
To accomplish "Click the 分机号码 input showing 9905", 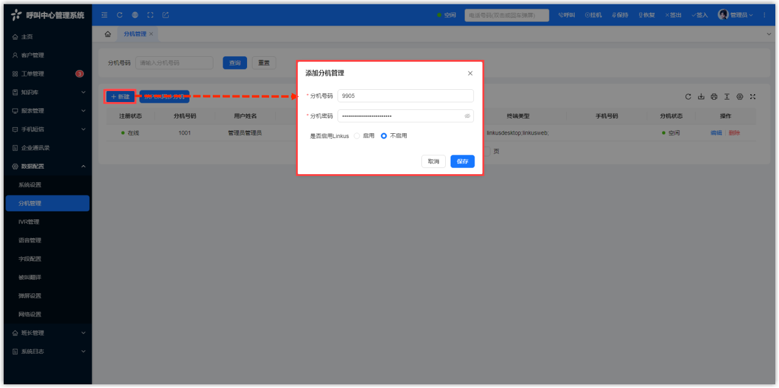I will pyautogui.click(x=405, y=96).
